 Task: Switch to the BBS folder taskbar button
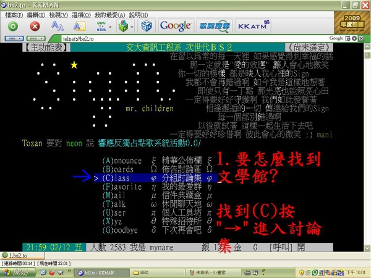(157, 273)
